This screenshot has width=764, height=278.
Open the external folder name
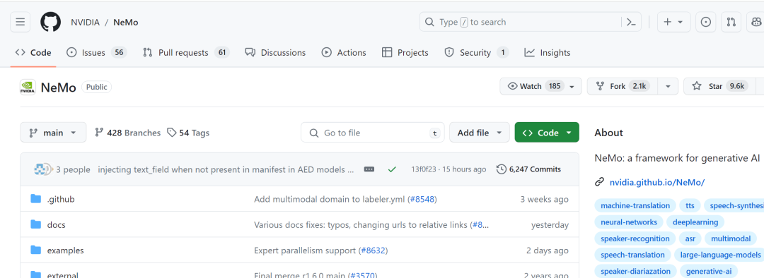point(62,274)
